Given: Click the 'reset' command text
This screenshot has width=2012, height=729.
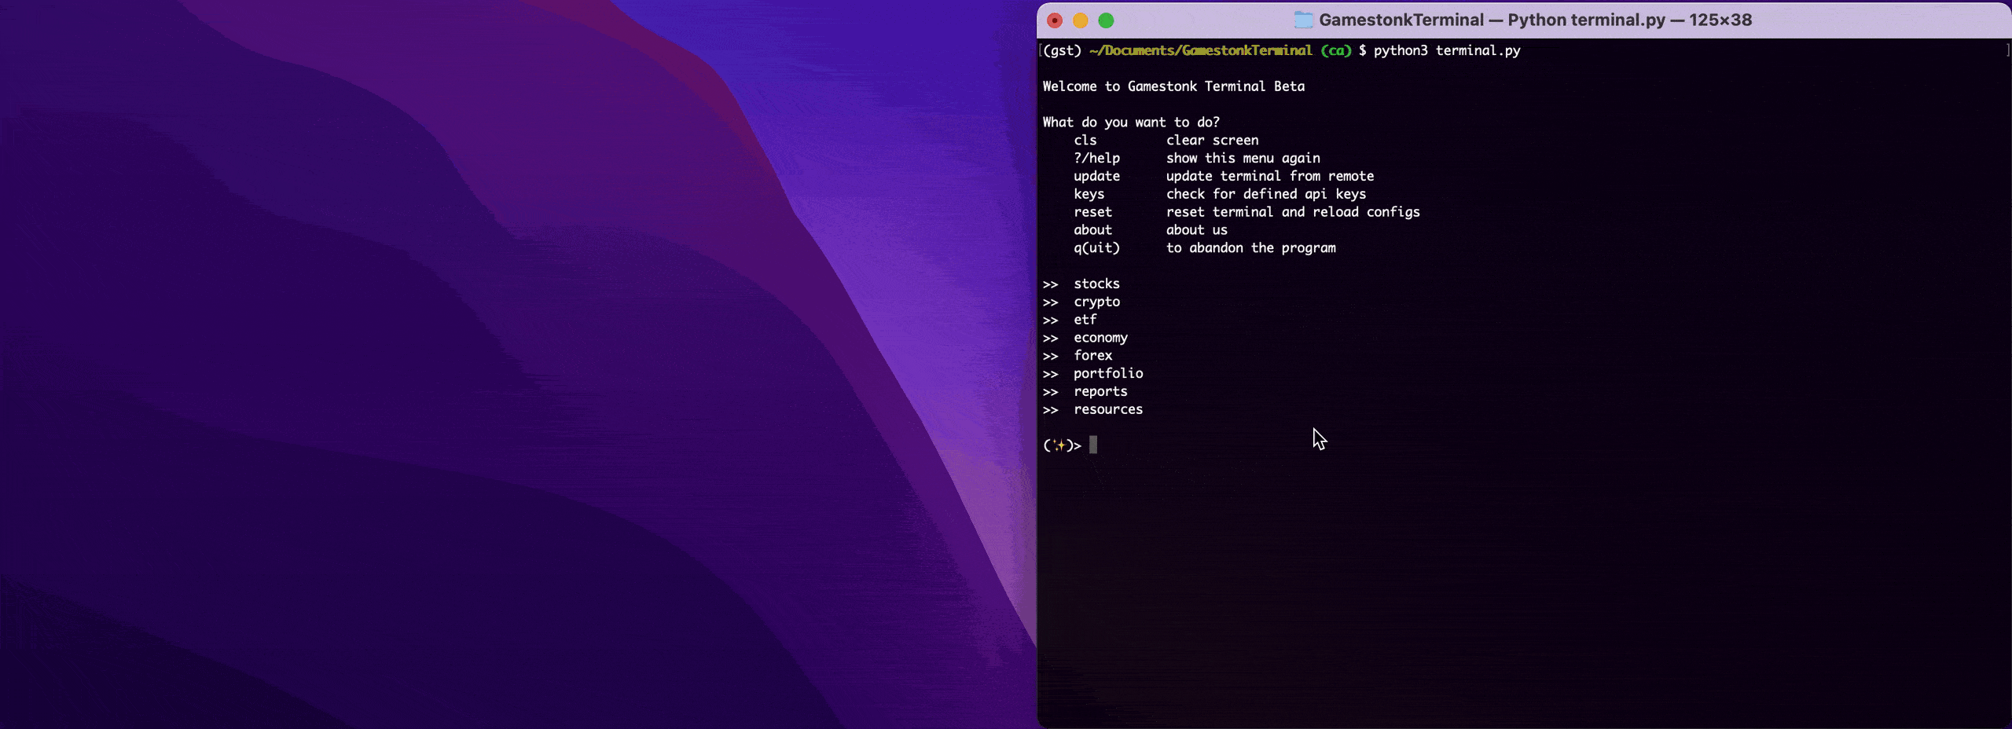Looking at the screenshot, I should tap(1092, 212).
